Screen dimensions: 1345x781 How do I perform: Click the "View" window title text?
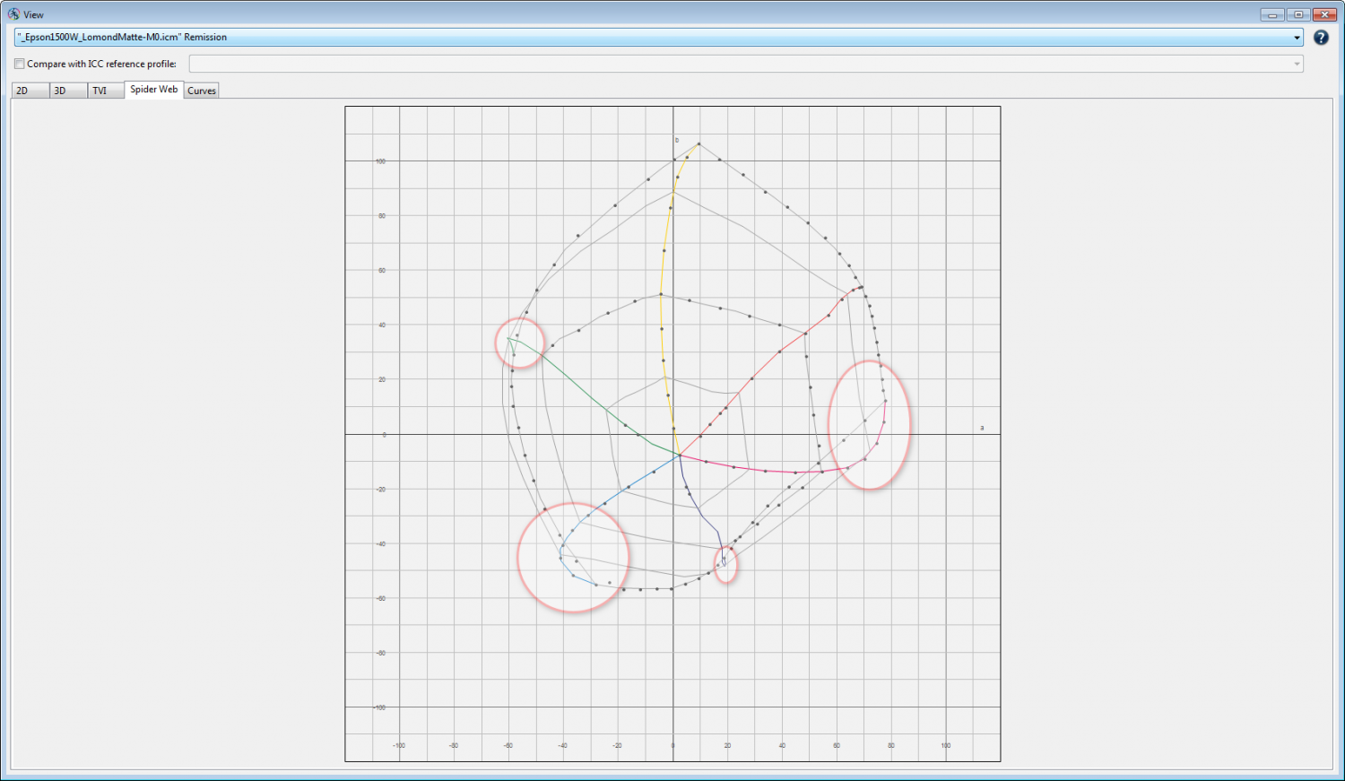(33, 14)
